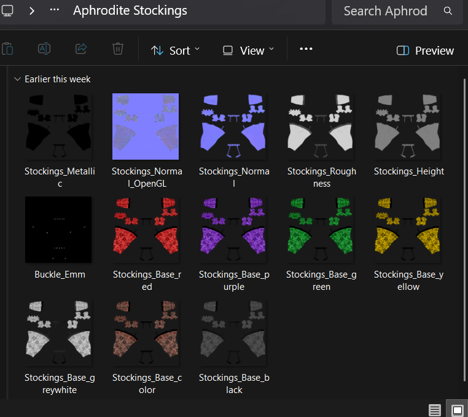Switch to details view icon in status bar
468x417 pixels.
point(435,410)
